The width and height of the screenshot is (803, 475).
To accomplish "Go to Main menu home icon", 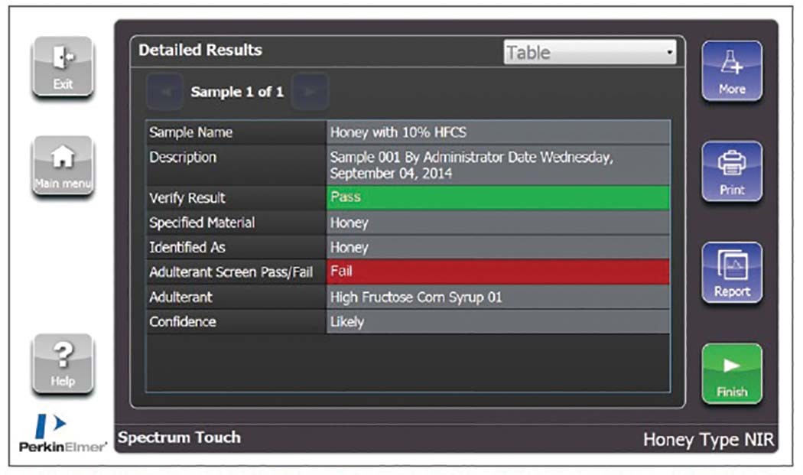I will (x=63, y=166).
